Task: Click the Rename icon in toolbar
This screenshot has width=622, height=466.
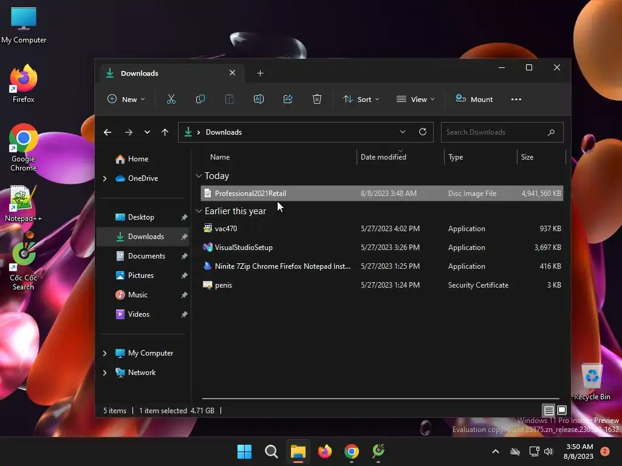Action: tap(259, 99)
